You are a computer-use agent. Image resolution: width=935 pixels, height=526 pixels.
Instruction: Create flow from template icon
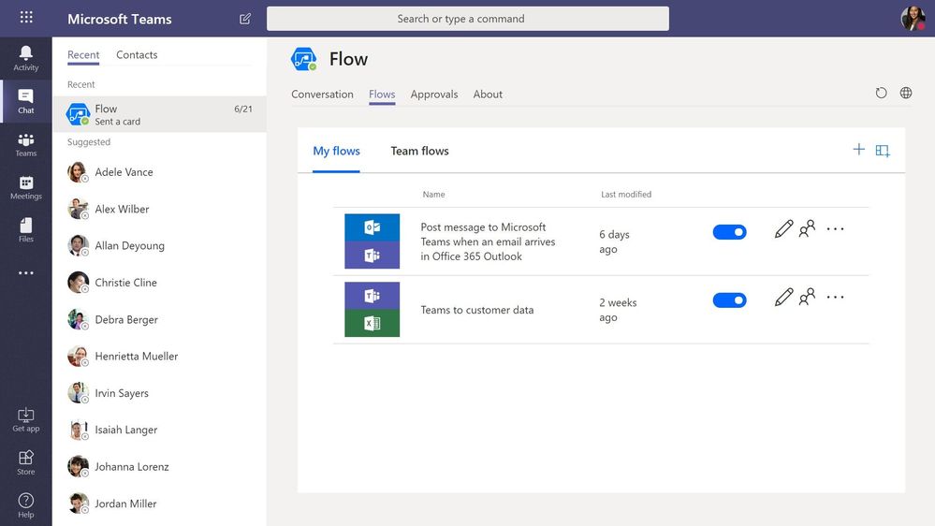click(x=883, y=151)
